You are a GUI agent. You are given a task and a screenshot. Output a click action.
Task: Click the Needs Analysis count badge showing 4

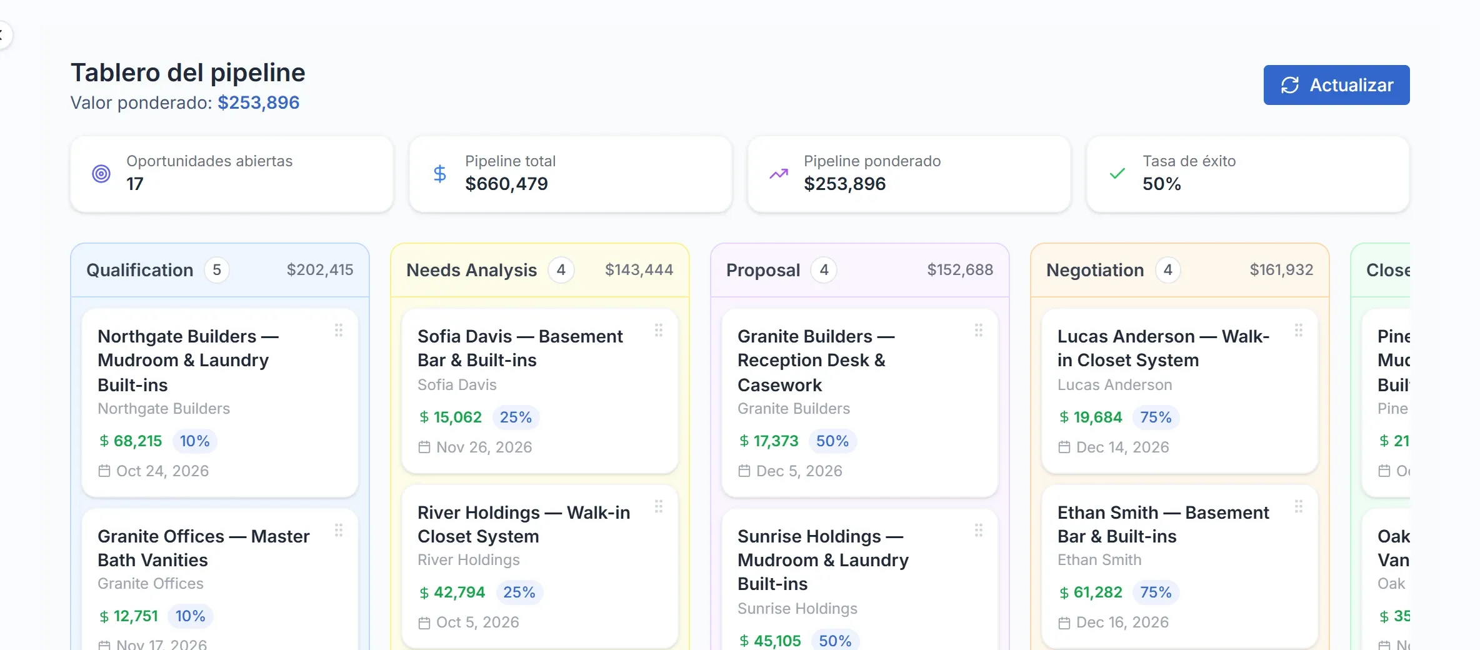point(561,270)
